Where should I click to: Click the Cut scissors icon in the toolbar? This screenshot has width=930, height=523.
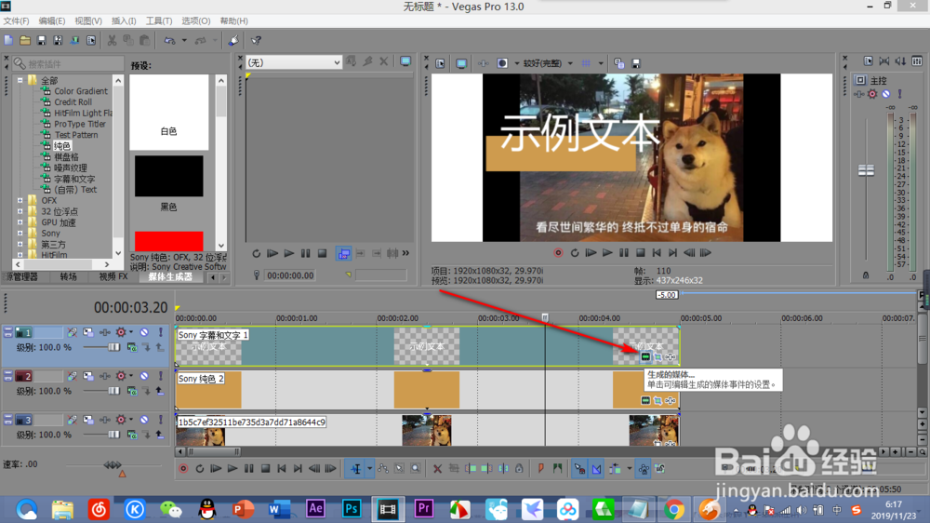[x=112, y=40]
